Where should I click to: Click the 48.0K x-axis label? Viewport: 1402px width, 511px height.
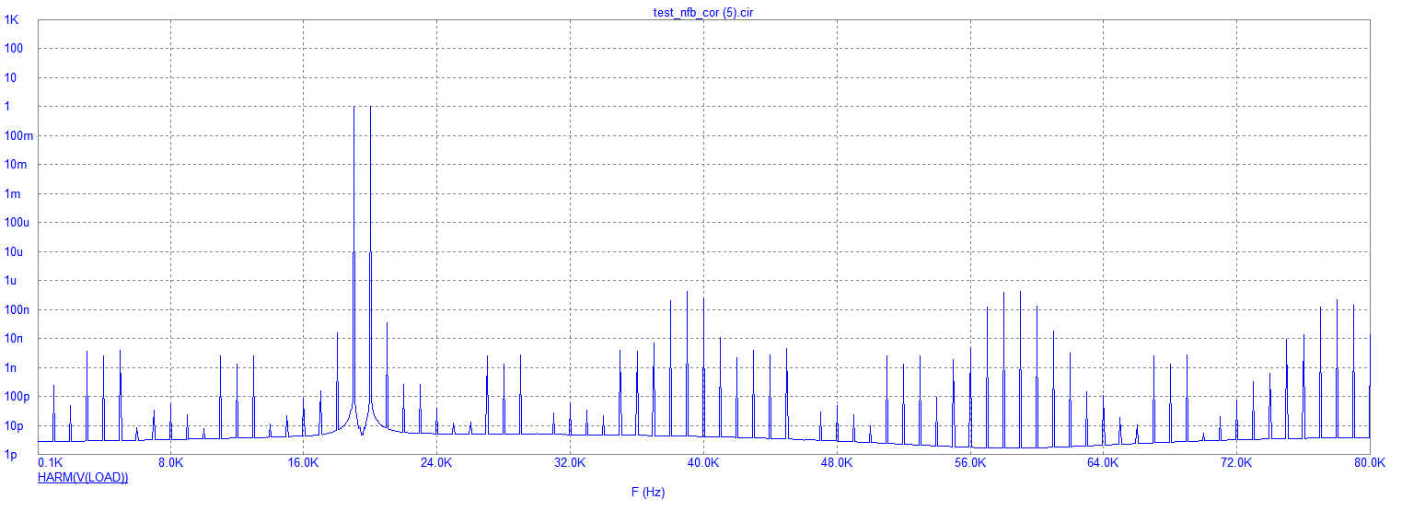coord(836,462)
